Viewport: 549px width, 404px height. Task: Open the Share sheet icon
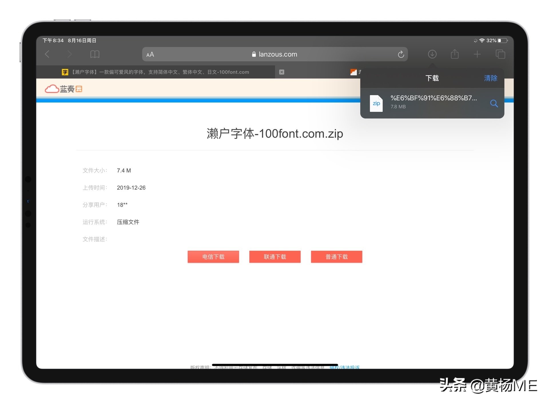tap(455, 54)
